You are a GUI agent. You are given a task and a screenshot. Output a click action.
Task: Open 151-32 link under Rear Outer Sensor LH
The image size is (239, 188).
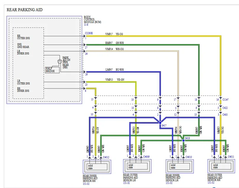tap(126, 183)
